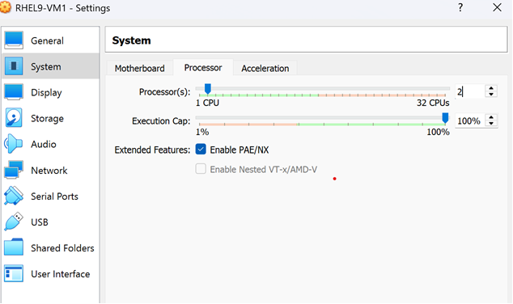
Task: Increase processor count with up arrow
Action: [491, 88]
